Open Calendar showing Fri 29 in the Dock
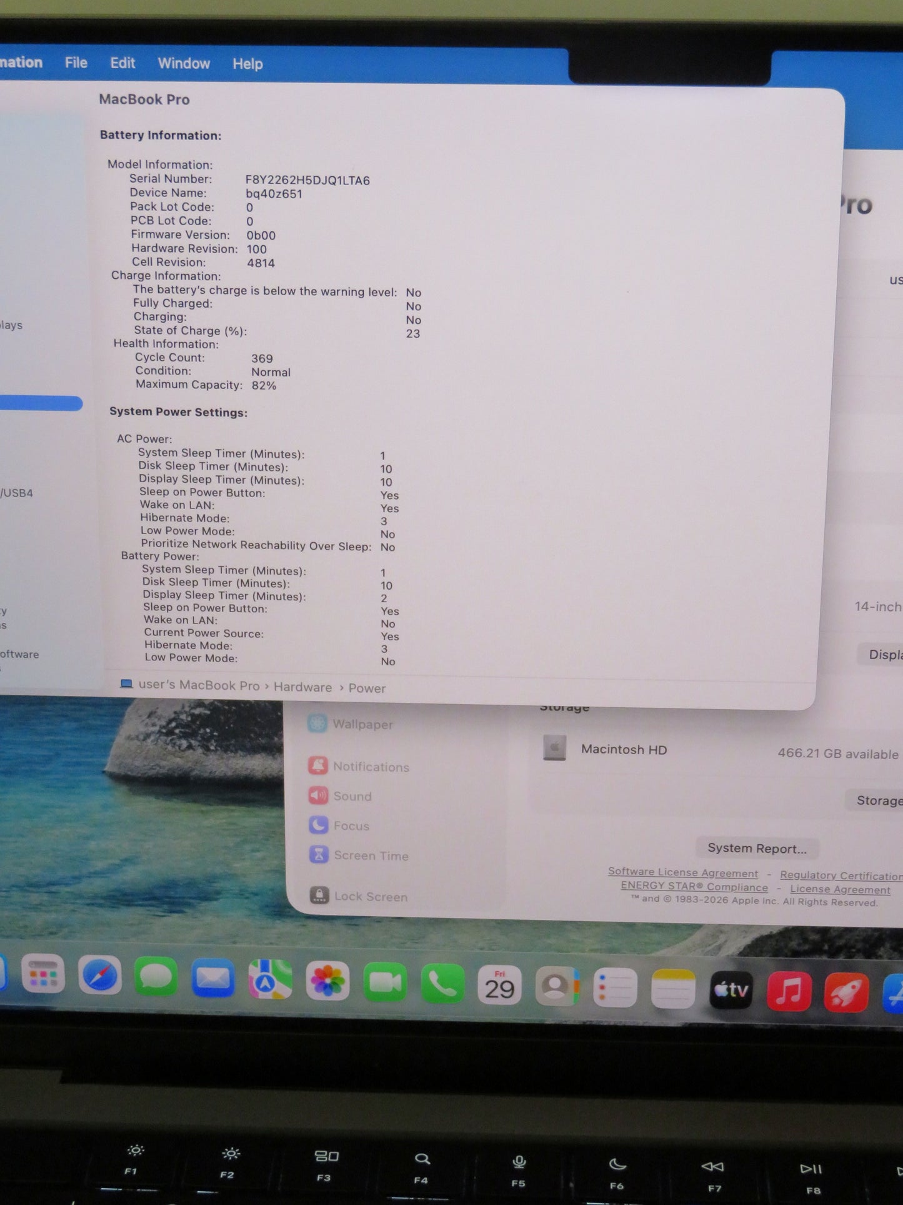Screen dimensions: 903x1205 point(499,985)
